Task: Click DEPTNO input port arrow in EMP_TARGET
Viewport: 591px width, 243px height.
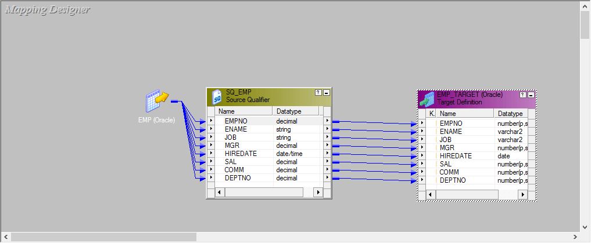Action: click(x=422, y=180)
